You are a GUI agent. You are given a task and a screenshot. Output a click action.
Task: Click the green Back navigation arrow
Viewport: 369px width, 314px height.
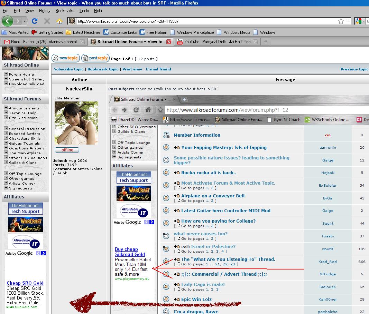click(7, 21)
